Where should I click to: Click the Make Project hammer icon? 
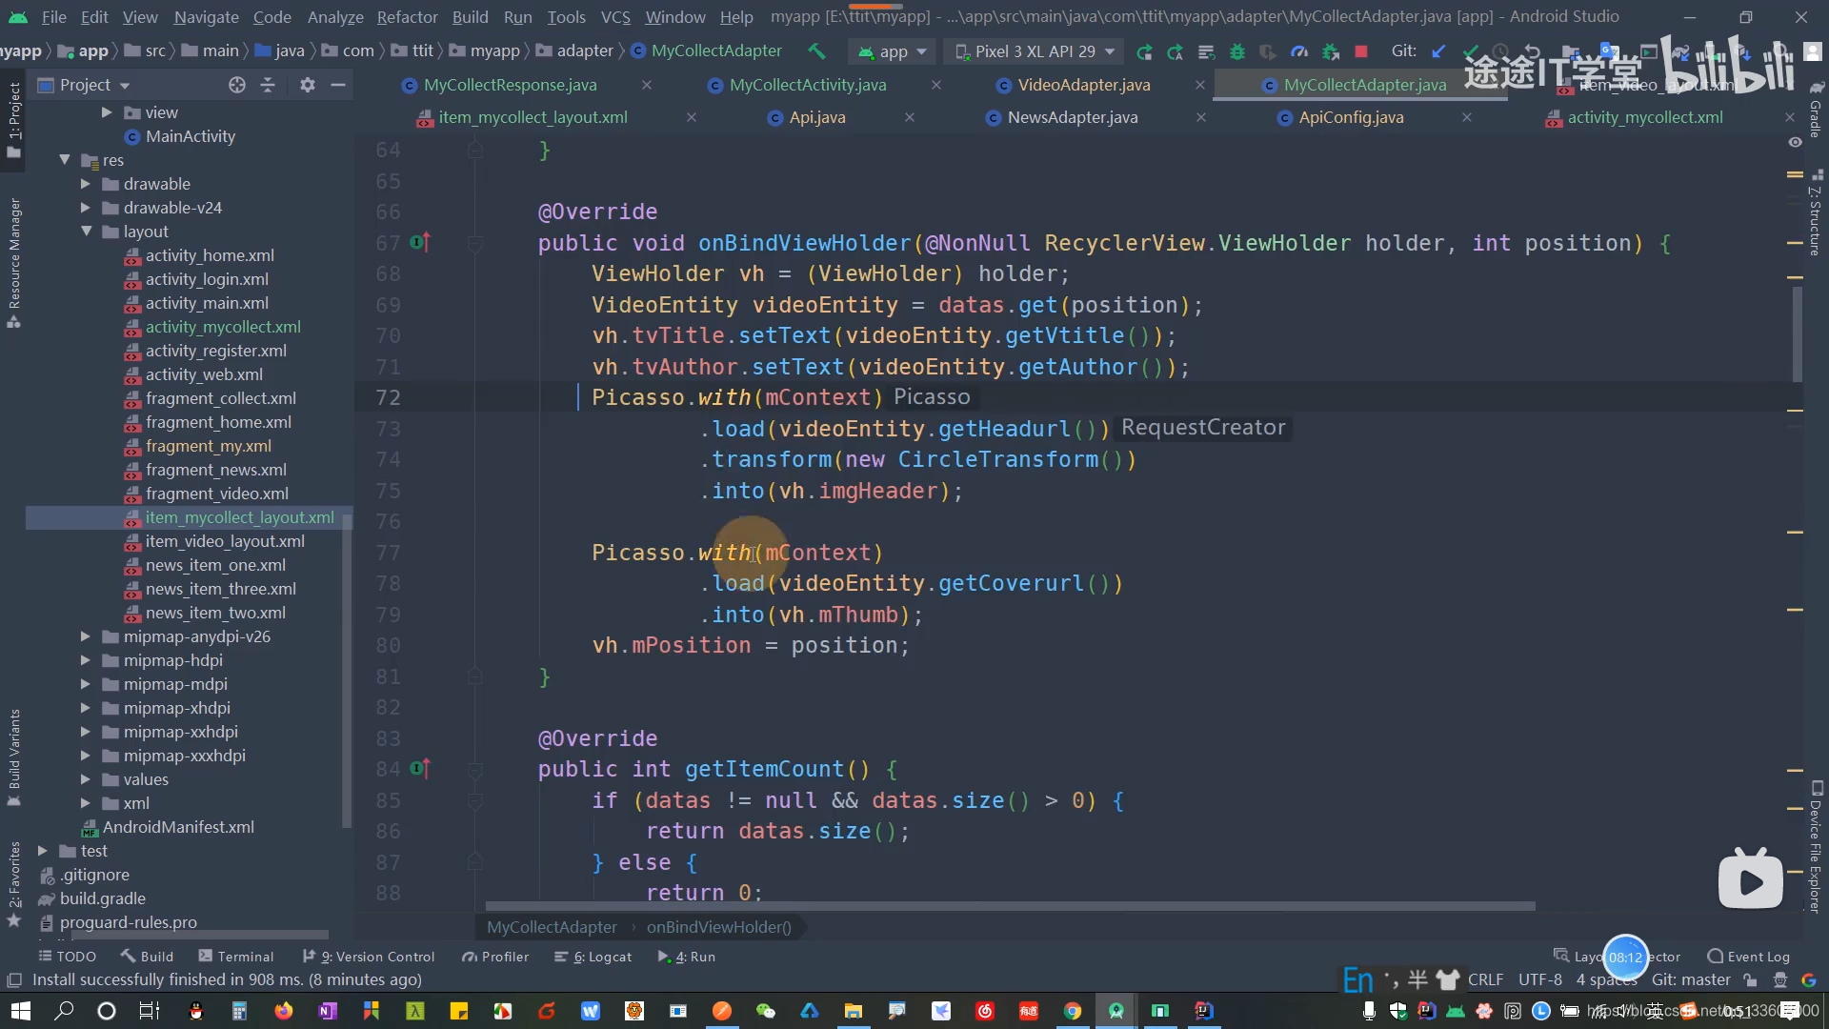[x=816, y=51]
